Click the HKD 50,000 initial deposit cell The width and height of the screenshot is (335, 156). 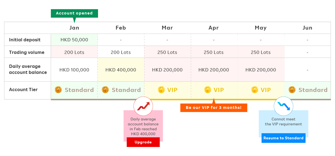(74, 40)
